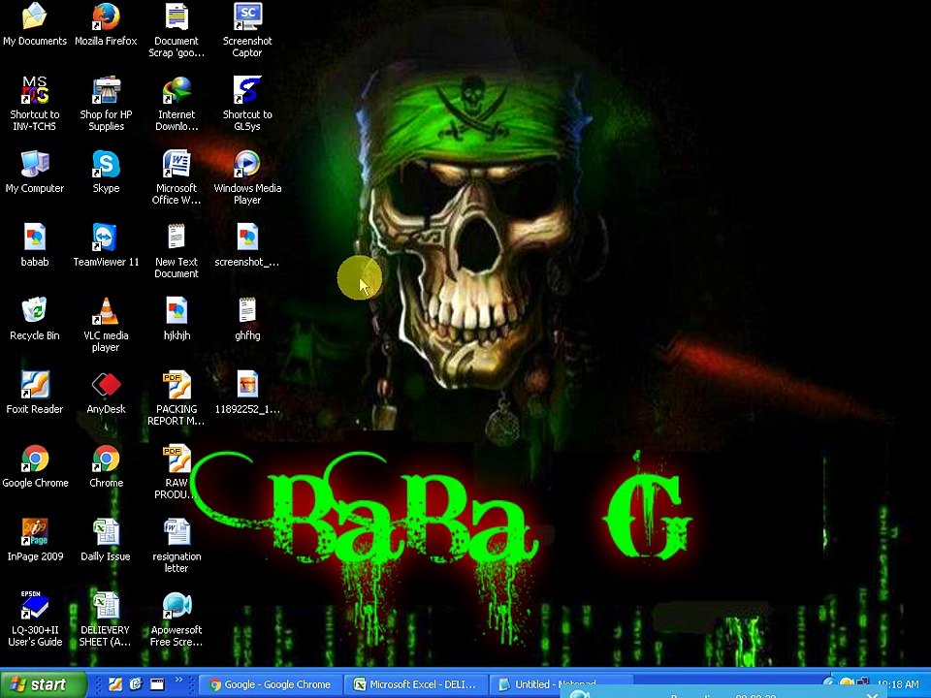Open Screenshot Captor shortcut
This screenshot has width=931, height=698.
[x=247, y=30]
